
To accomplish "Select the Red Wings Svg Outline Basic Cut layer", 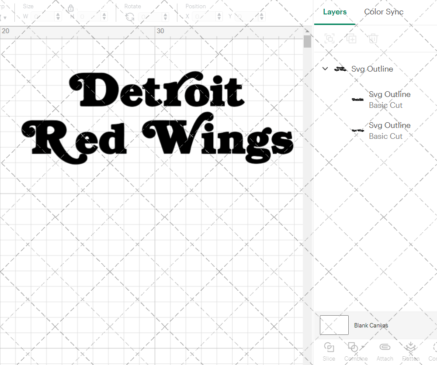I will click(389, 131).
